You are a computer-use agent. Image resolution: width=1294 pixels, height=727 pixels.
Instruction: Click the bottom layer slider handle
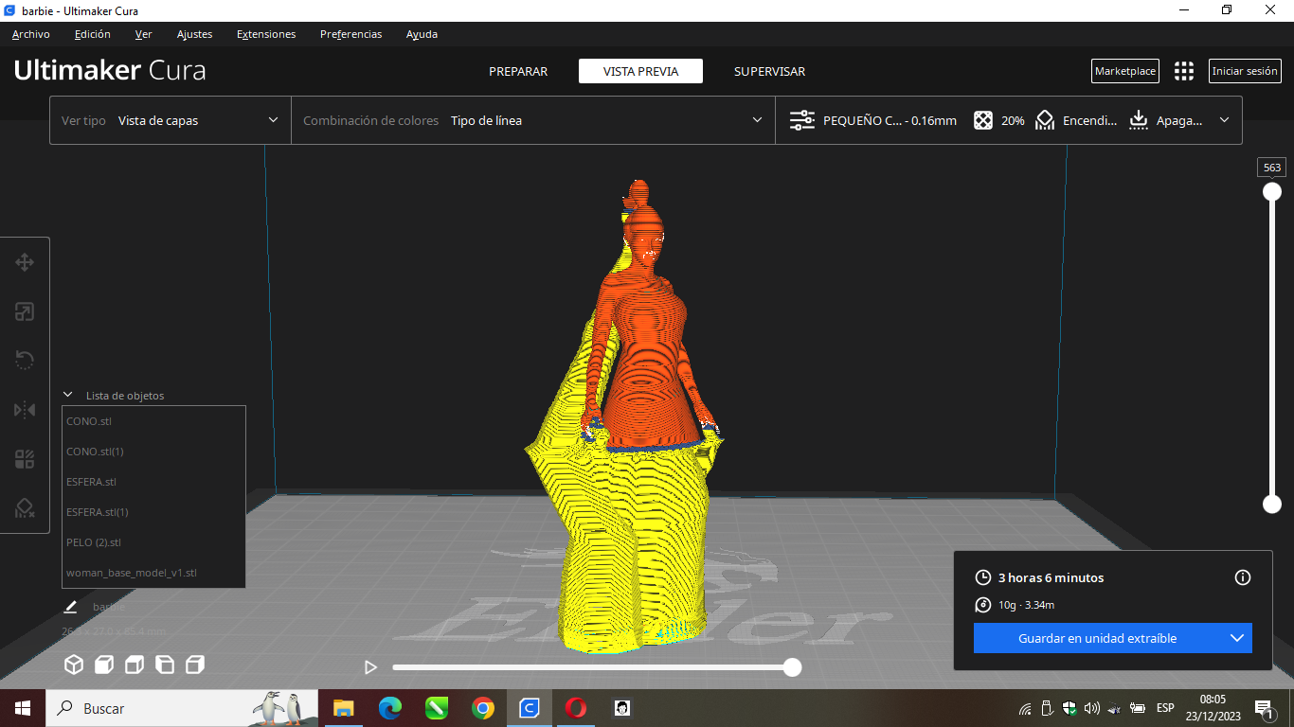pos(1272,504)
